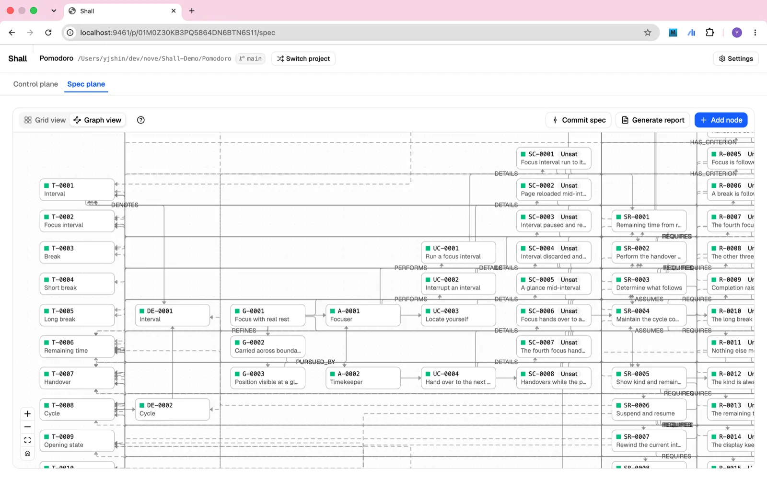
Task: Select node UC-0002 Interrupt an interval
Action: (x=459, y=284)
